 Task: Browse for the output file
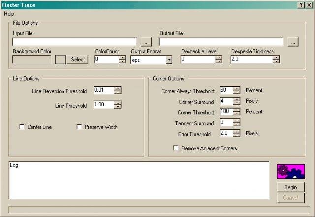pos(293,42)
